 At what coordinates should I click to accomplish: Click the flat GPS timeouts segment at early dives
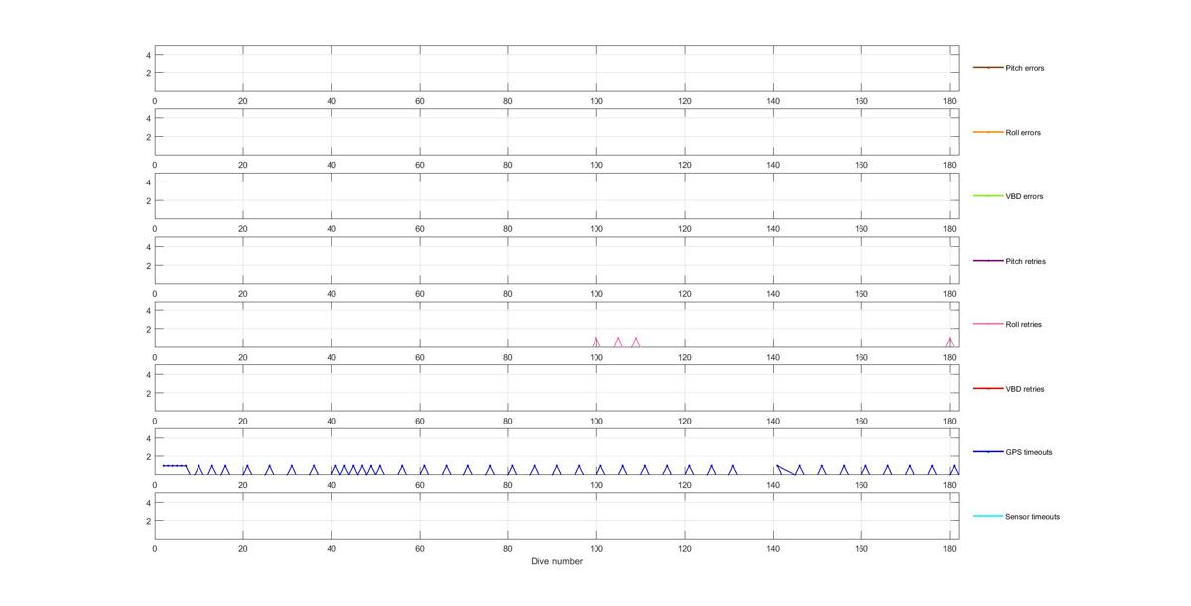[175, 465]
